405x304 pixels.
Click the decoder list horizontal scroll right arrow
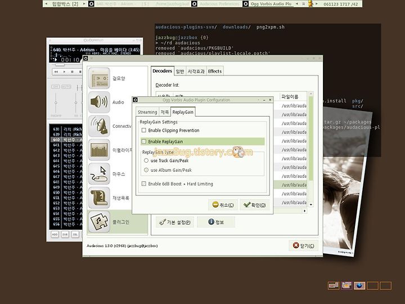point(305,211)
